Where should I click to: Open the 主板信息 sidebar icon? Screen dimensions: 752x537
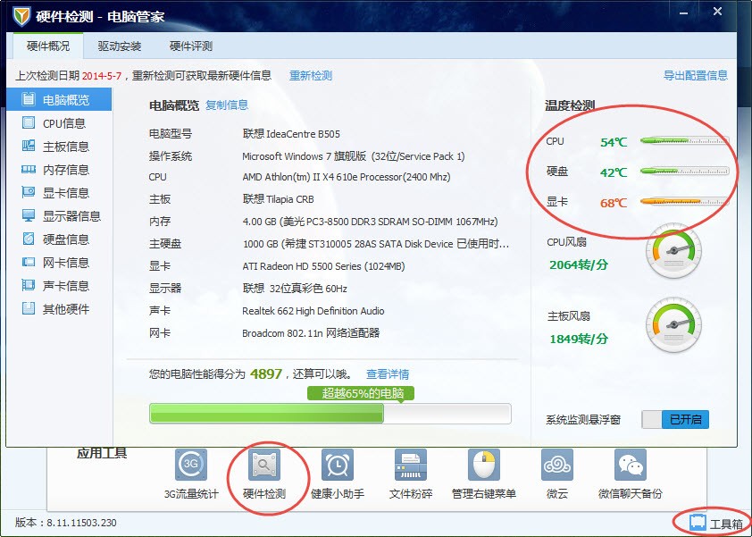pos(29,146)
